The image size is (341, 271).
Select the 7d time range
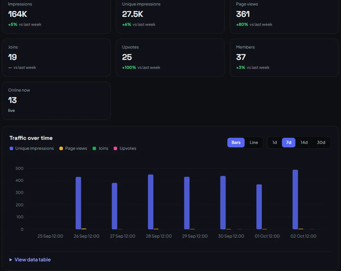(x=288, y=143)
